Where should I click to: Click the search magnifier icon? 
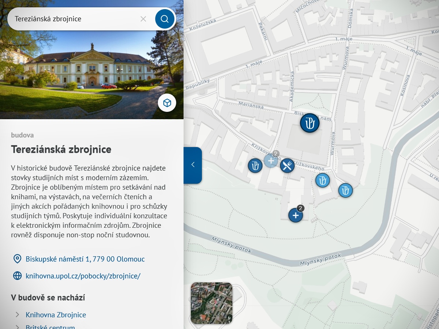(165, 19)
